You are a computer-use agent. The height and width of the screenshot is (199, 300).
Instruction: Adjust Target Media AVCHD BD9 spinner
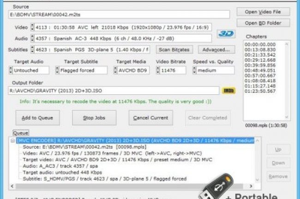pyautogui.click(x=115, y=70)
